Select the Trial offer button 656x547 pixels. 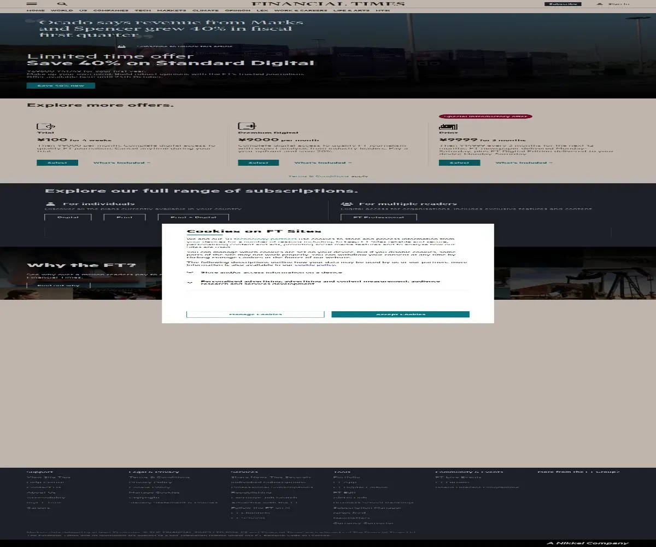(x=57, y=162)
